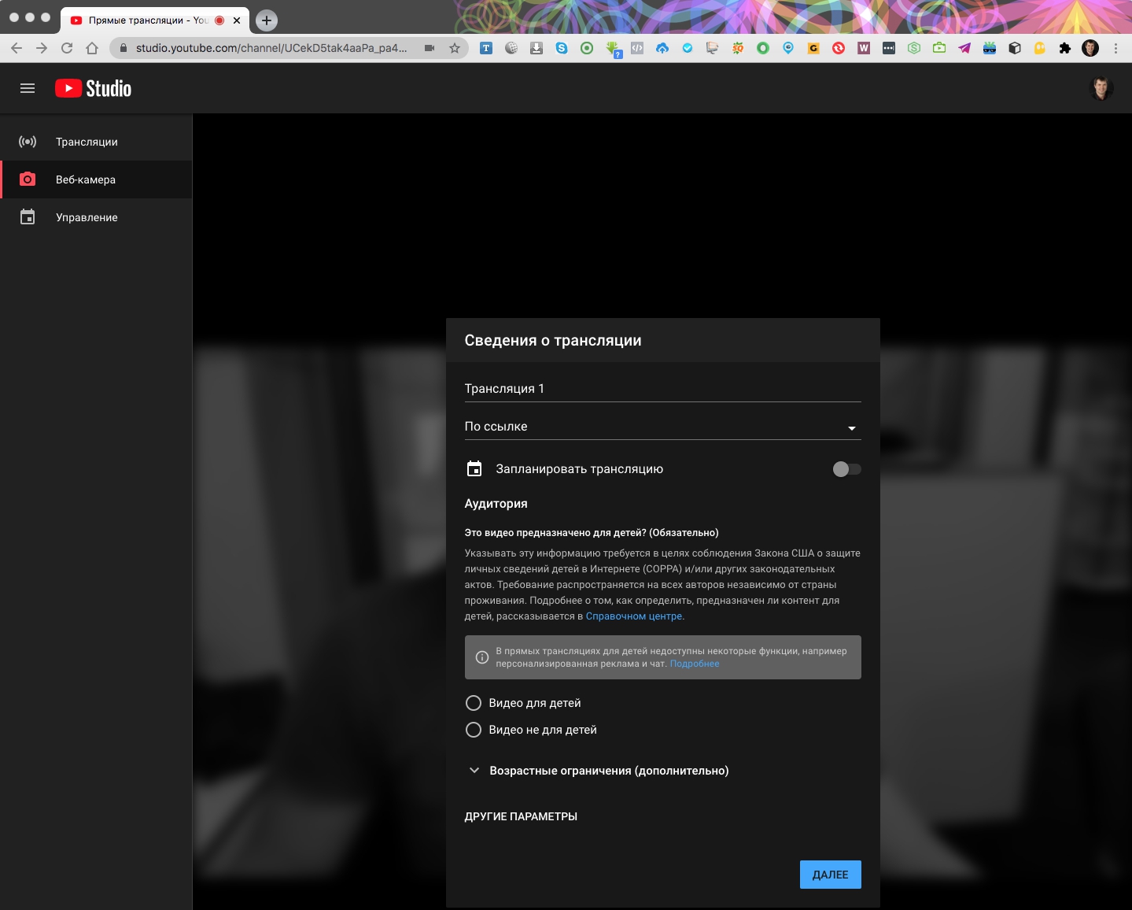Image resolution: width=1132 pixels, height=910 pixels.
Task: Click the calendar icon beside Управление
Action: (x=28, y=217)
